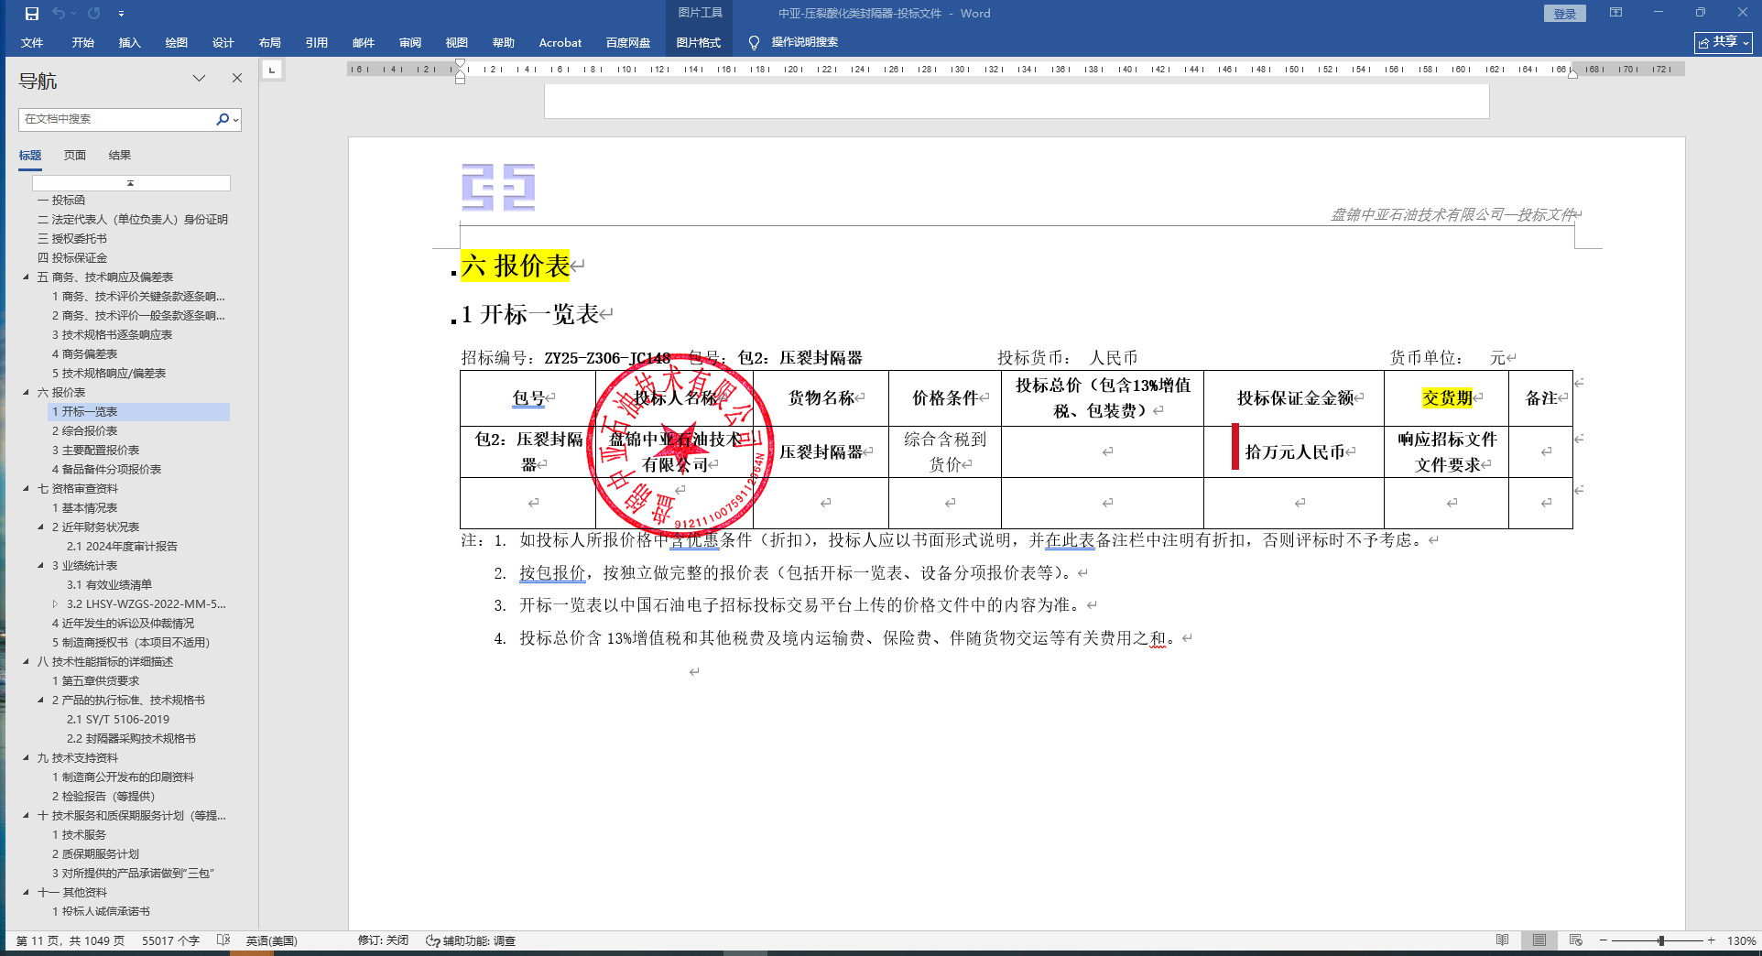The height and width of the screenshot is (956, 1762).
Task: Go to heading 4 备品备件分项报价表
Action: click(106, 469)
